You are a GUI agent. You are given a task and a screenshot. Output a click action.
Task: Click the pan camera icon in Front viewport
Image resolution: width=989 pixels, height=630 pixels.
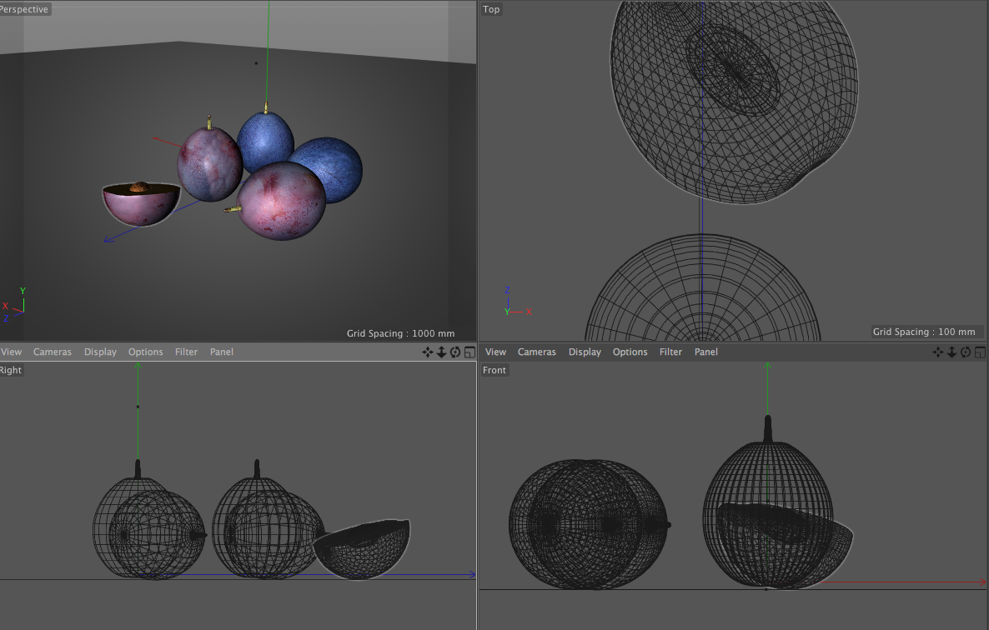(x=938, y=352)
